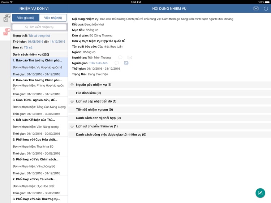This screenshot has width=271, height=203.
Task: Open Tiến độ nhiệm vụ con (0) section
Action: point(170,109)
